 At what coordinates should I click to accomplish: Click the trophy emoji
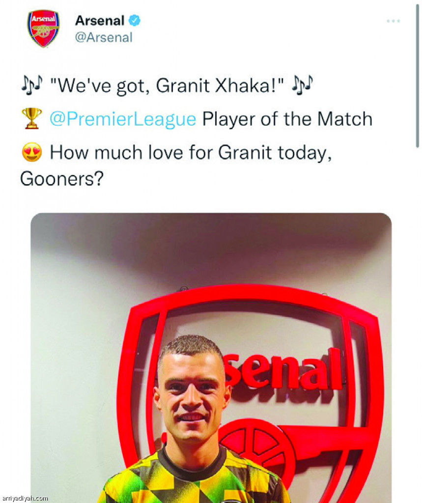(x=31, y=119)
